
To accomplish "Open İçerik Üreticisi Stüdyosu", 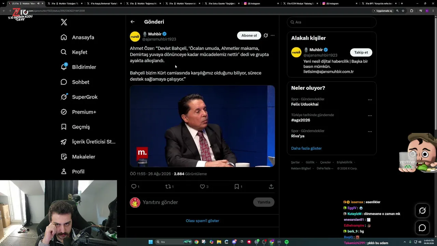I will [x=88, y=142].
